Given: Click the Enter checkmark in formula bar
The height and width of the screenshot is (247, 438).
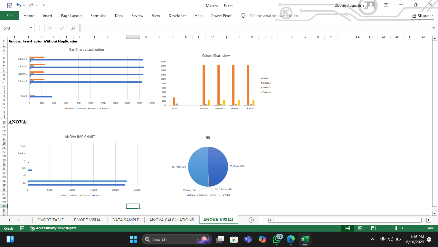Looking at the screenshot, I should pos(62,28).
